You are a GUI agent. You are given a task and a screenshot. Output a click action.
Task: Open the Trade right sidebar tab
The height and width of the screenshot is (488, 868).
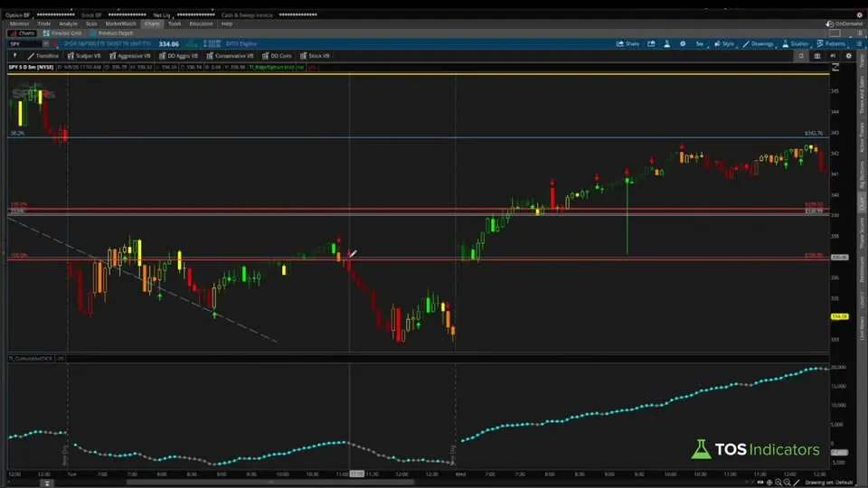pos(863,62)
